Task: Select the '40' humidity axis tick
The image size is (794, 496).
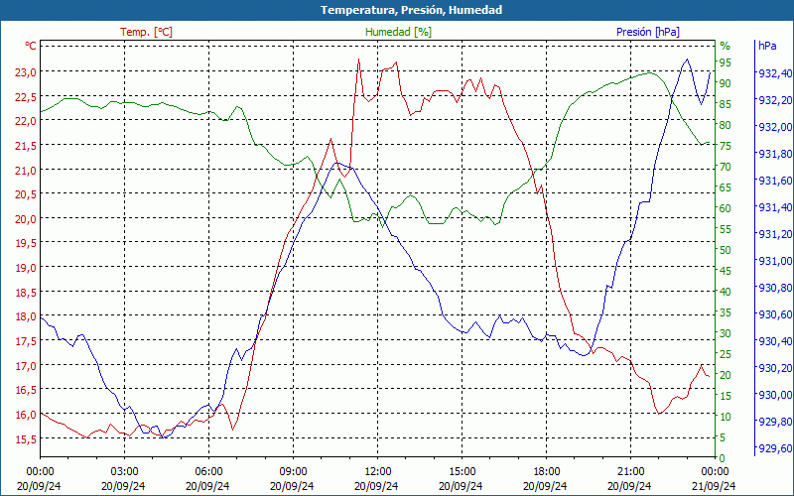Action: [726, 292]
